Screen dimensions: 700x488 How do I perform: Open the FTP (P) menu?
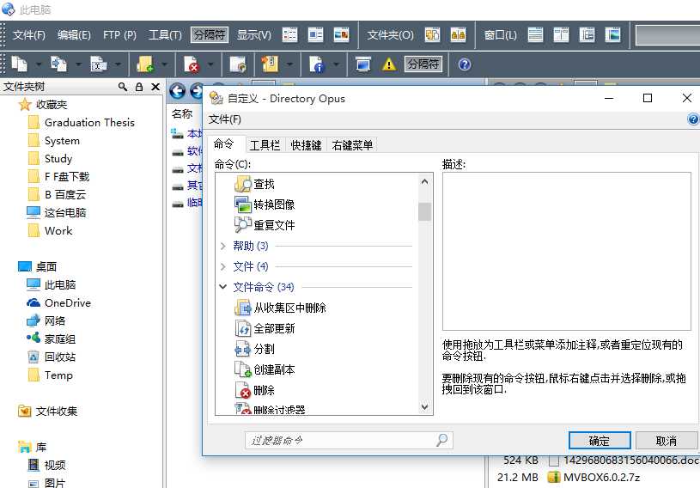[x=119, y=35]
